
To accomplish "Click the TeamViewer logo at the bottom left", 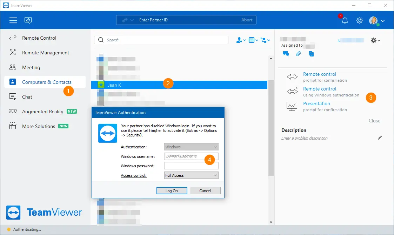I will tap(44, 213).
